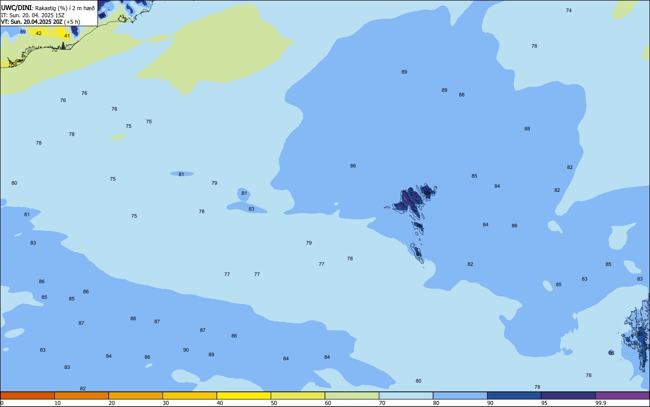Click the legend scale label '50'
The width and height of the screenshot is (650, 407).
tap(274, 403)
